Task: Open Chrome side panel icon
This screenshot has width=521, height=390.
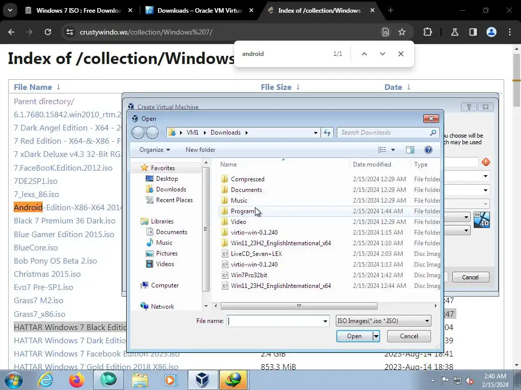Action: tap(473, 32)
